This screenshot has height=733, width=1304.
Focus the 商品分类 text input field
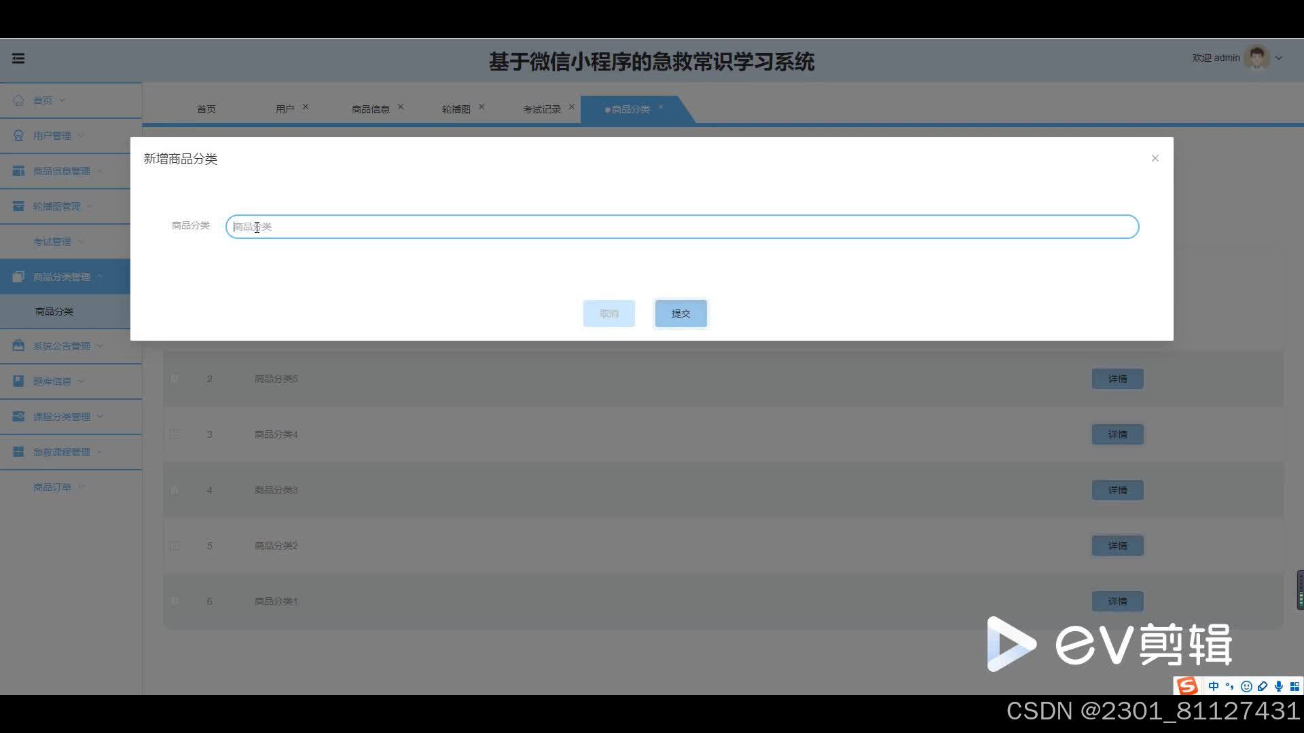pyautogui.click(x=682, y=227)
